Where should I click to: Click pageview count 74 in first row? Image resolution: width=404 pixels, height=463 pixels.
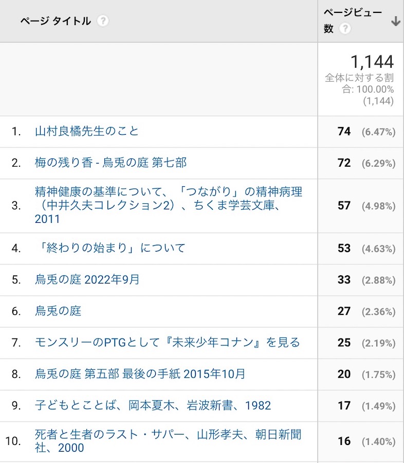(344, 132)
